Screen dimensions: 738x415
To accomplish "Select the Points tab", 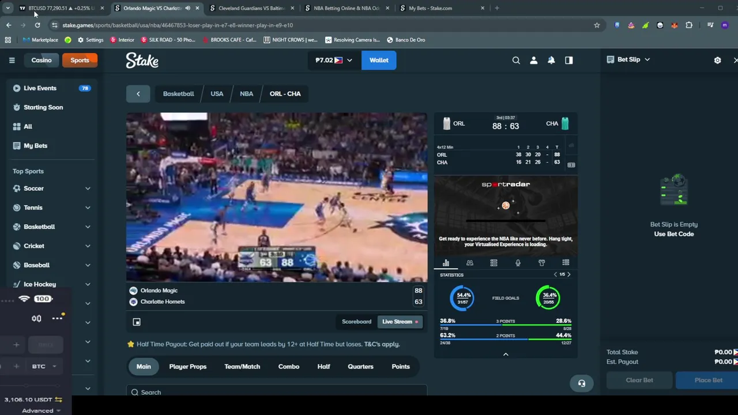I will click(401, 367).
